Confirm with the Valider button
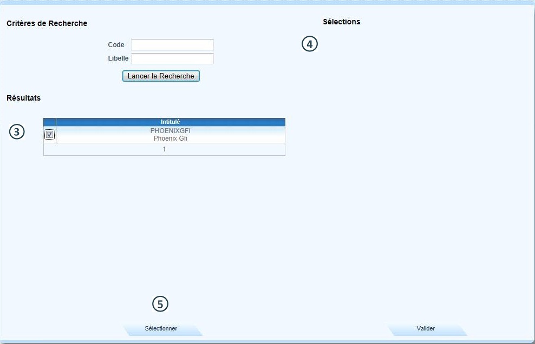Screen dimensions: 535x344 (x=426, y=328)
